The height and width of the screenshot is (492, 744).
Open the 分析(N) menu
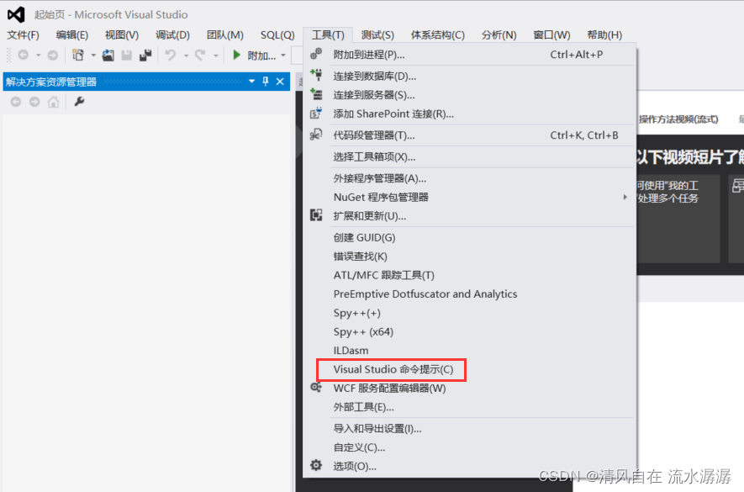tap(499, 35)
